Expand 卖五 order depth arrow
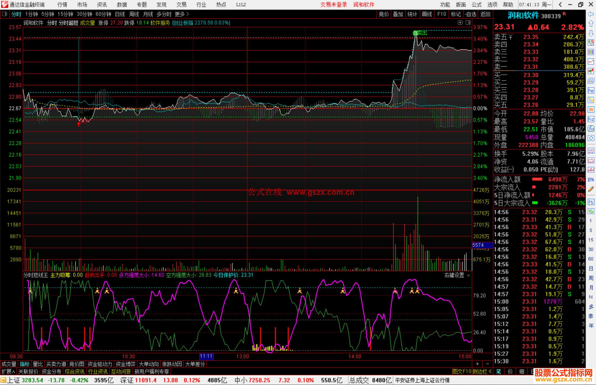 click(x=511, y=37)
